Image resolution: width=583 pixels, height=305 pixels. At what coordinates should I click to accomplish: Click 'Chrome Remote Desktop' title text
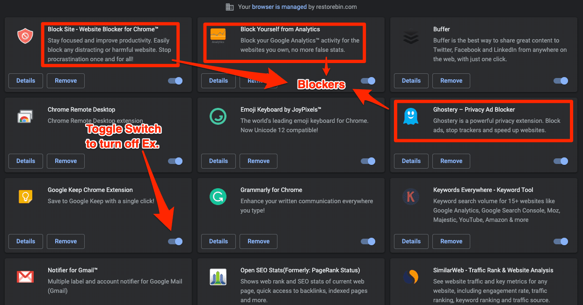tap(81, 110)
